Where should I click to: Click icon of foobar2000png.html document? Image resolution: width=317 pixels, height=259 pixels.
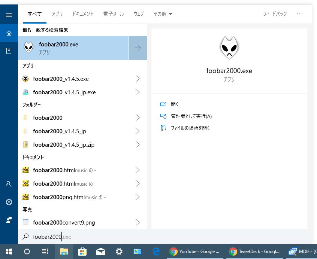(25, 197)
